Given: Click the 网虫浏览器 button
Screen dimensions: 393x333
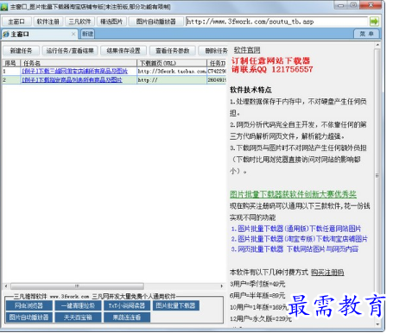Looking at the screenshot, I should 29,305.
